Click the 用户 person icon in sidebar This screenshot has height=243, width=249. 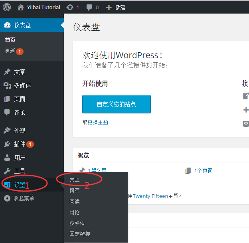coord(7,158)
